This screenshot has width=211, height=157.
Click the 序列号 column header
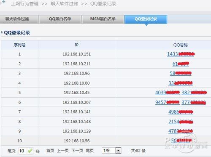tap(19, 45)
